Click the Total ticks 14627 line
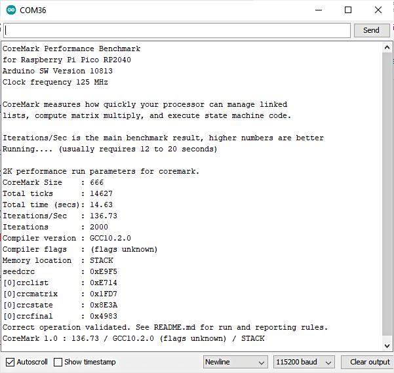 pyautogui.click(x=51, y=193)
